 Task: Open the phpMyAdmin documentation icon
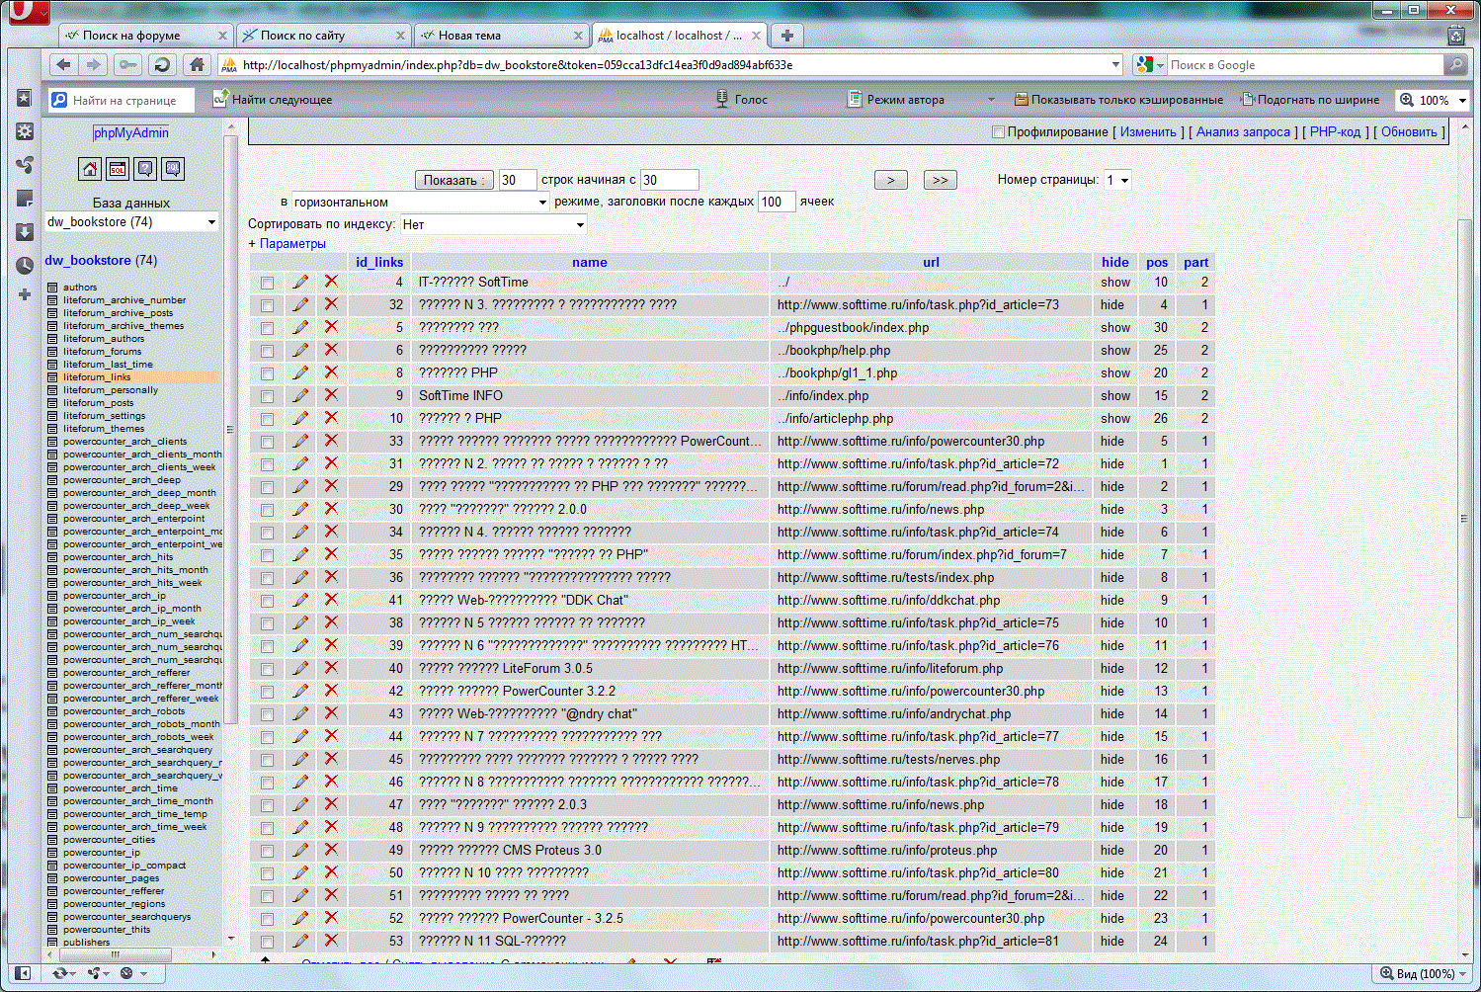pyautogui.click(x=145, y=169)
